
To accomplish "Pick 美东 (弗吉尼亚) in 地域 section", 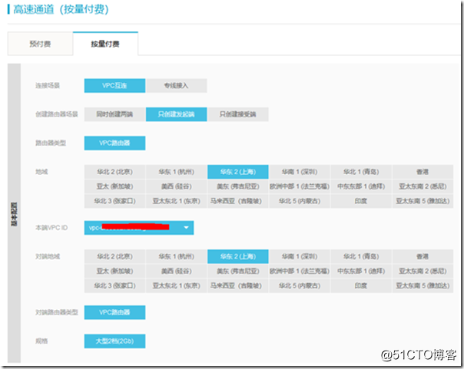I will [x=238, y=186].
